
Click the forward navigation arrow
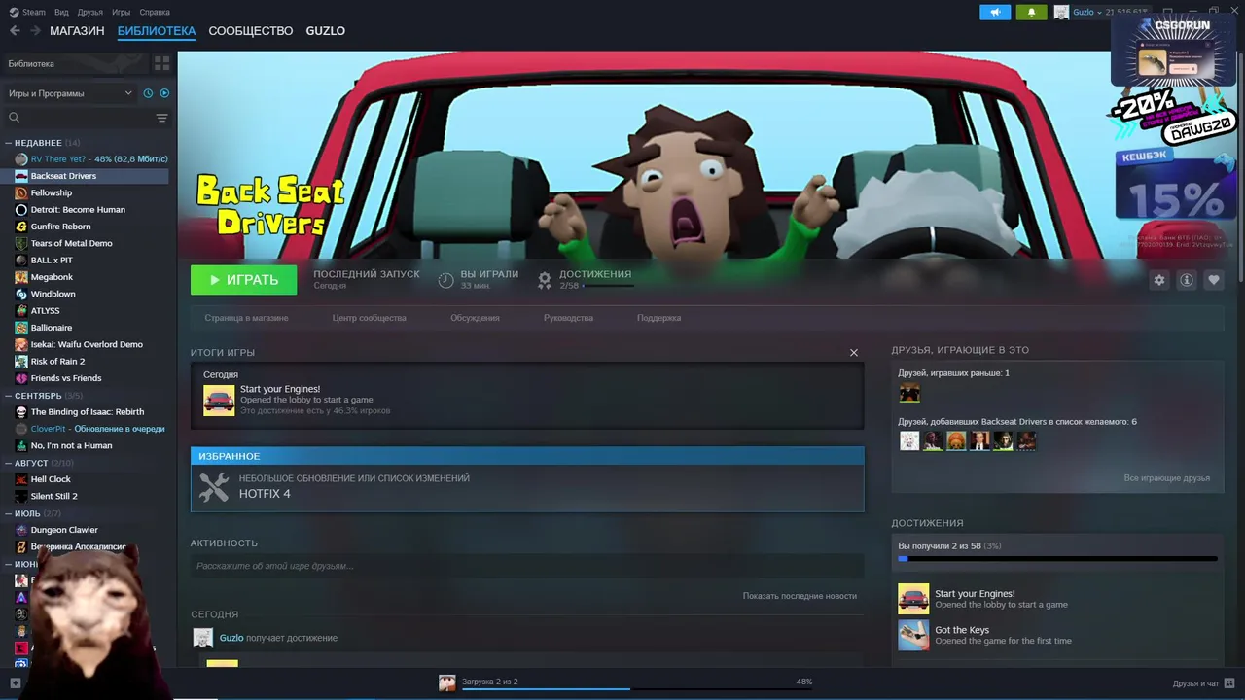coord(35,31)
